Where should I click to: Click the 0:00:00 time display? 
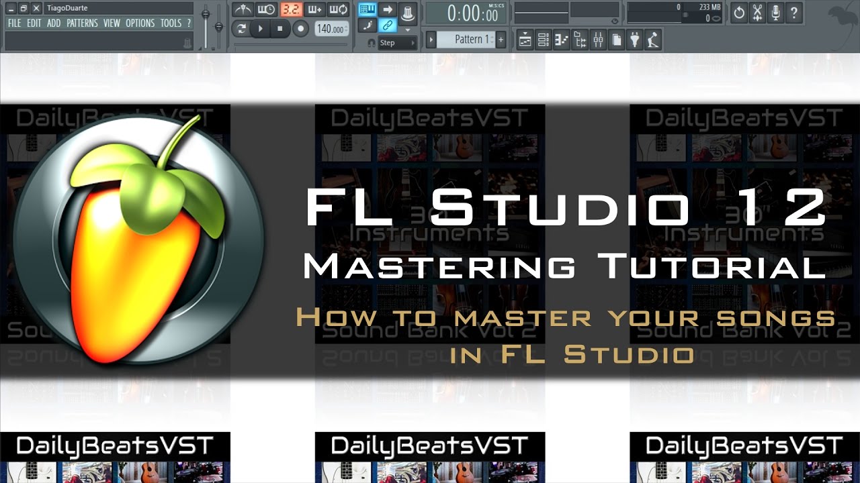(466, 13)
